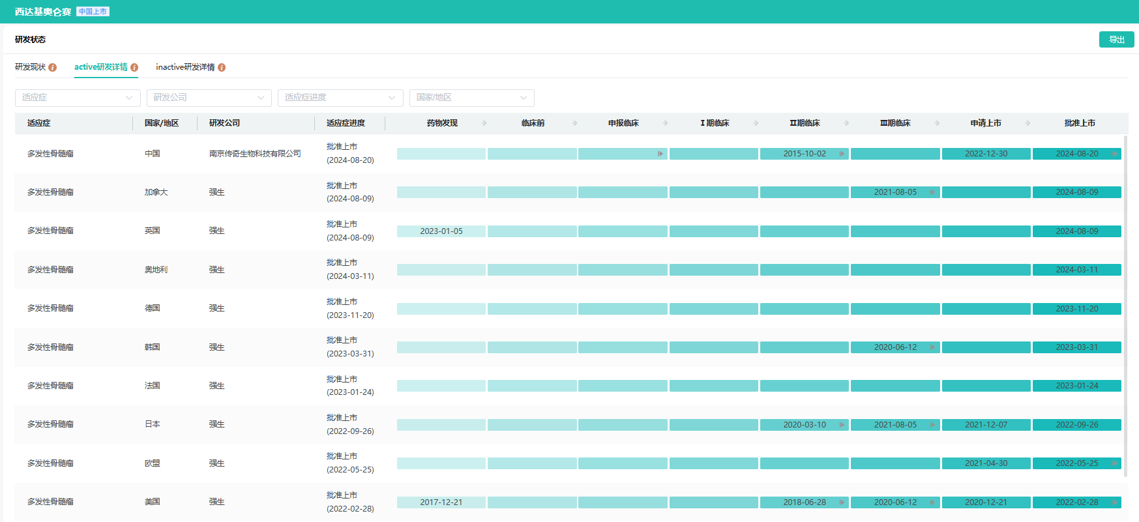Open the 研发公司 filter dropdown
The width and height of the screenshot is (1139, 522).
pyautogui.click(x=209, y=98)
